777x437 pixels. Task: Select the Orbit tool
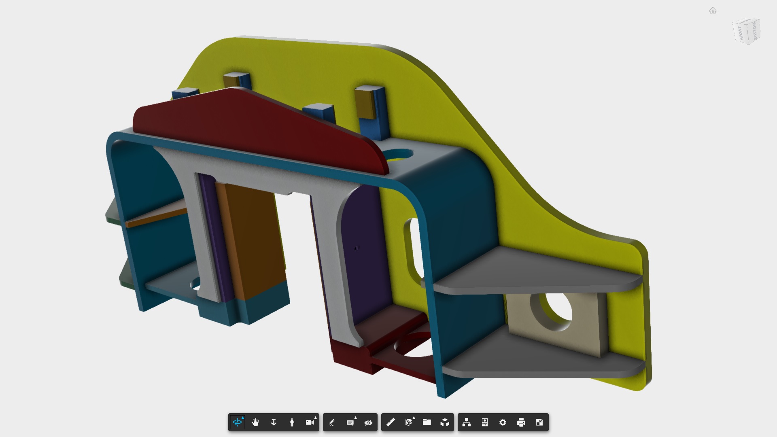click(238, 422)
